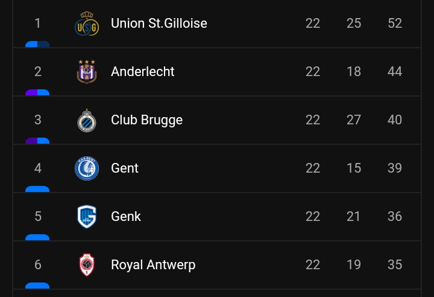434x297 pixels.
Task: Click the Club Brugge crest logo
Action: pos(87,120)
